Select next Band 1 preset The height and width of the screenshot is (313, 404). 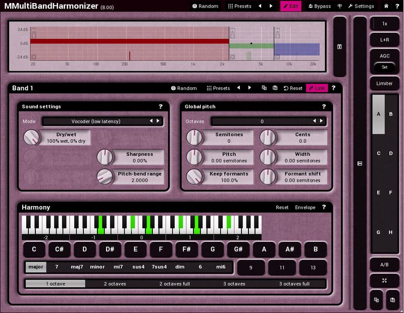[249, 88]
